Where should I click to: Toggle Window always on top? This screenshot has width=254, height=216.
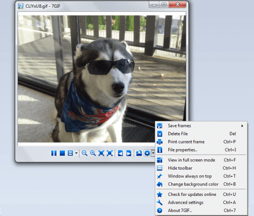click(201, 176)
